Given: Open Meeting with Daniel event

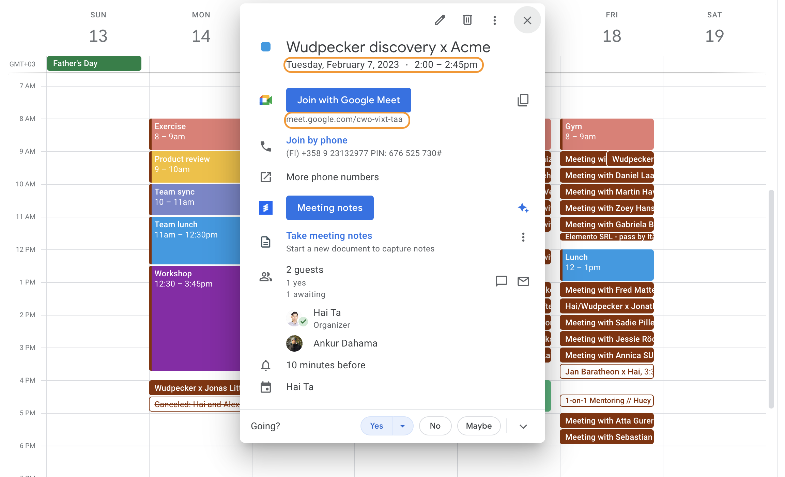Looking at the screenshot, I should pos(607,175).
